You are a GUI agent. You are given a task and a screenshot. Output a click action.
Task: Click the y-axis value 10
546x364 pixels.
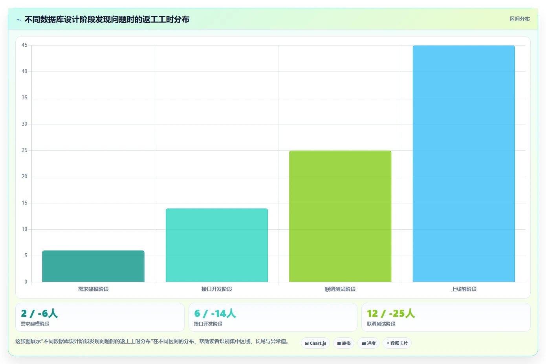click(24, 229)
